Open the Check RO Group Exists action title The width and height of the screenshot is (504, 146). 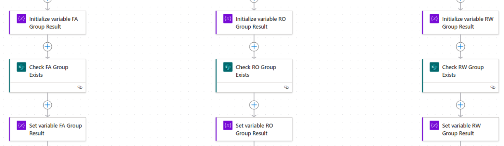[x=256, y=71]
